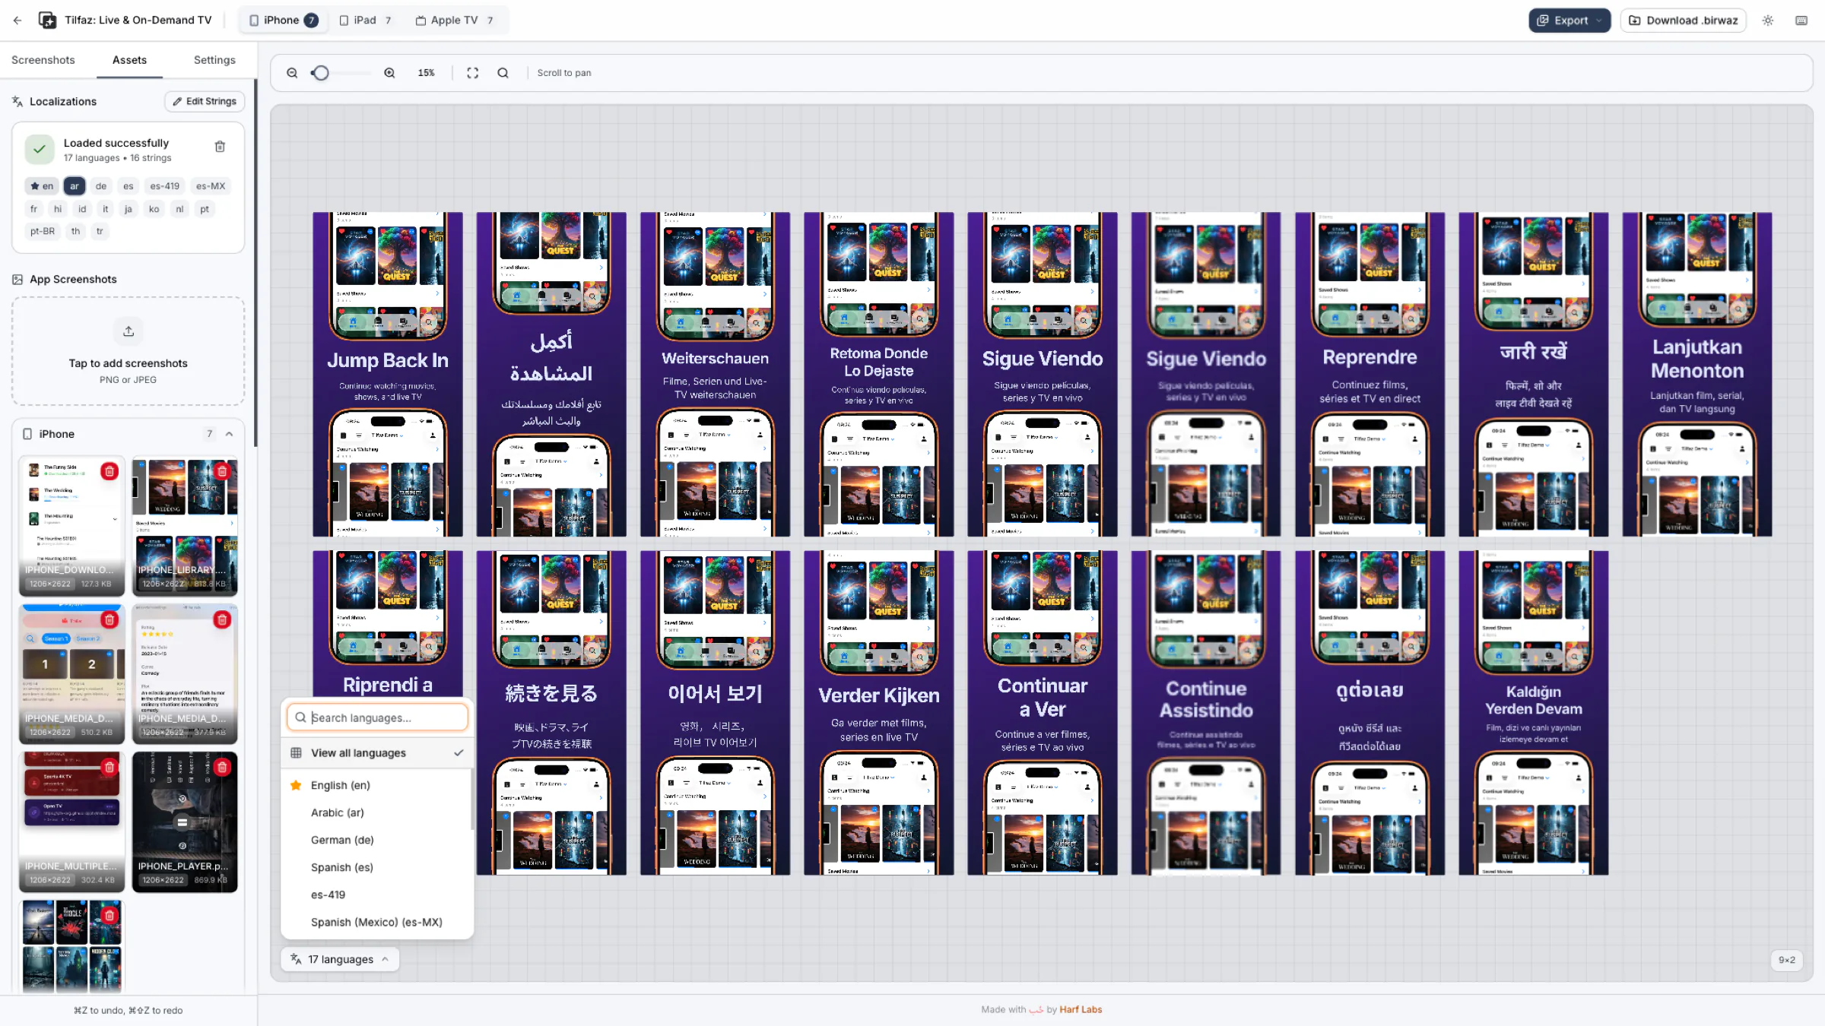Select the 'ar' language chip
Viewport: 1825px width, 1026px height.
pos(74,186)
